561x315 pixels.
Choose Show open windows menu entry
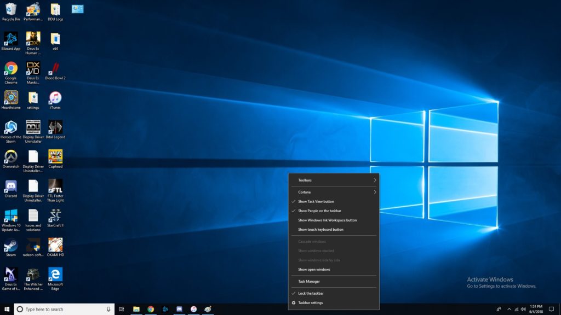[314, 270]
